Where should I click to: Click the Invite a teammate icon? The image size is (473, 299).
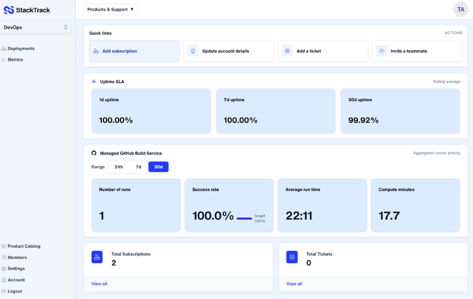click(382, 51)
